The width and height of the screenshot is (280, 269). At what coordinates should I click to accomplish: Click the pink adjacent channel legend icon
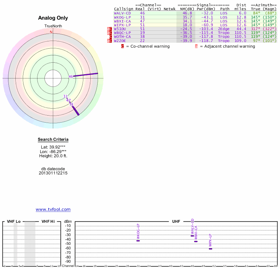pos(196,46)
